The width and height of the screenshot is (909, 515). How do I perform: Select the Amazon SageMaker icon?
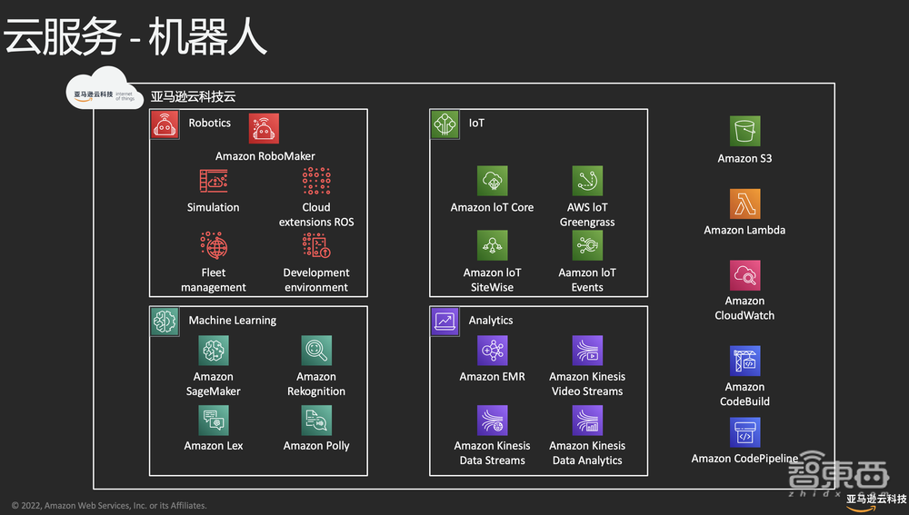click(214, 351)
